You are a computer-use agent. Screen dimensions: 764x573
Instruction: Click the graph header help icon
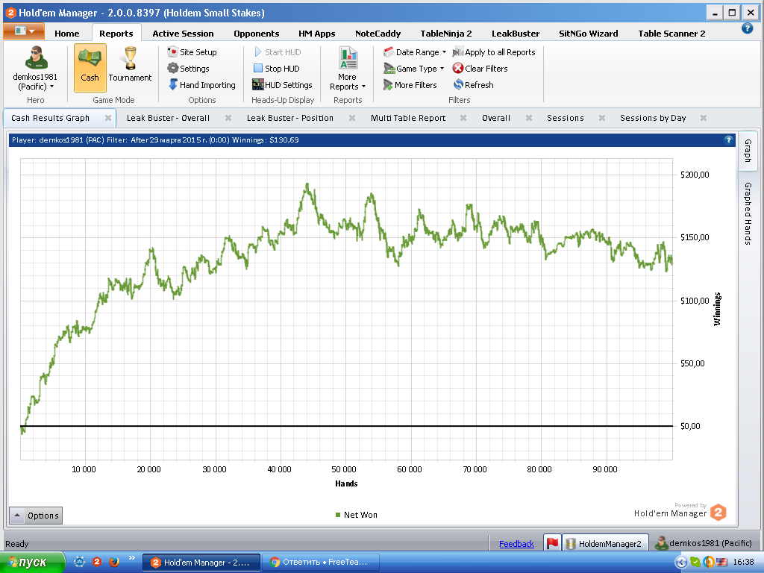click(728, 140)
